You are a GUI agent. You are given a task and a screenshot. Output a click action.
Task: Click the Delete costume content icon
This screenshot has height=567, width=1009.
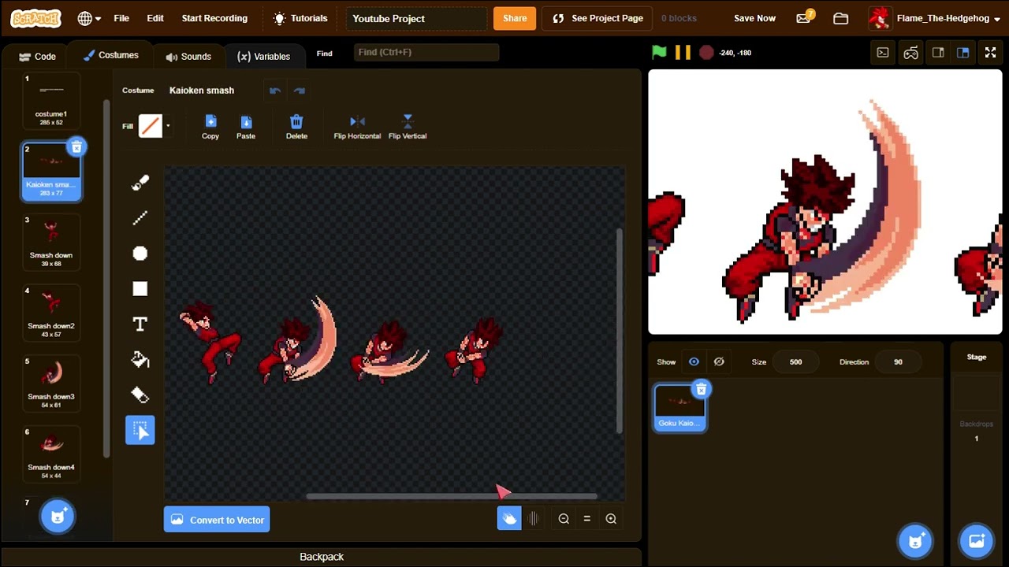296,127
